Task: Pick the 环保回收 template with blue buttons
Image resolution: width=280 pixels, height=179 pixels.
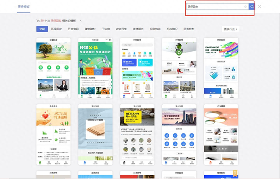Action: pos(137,68)
